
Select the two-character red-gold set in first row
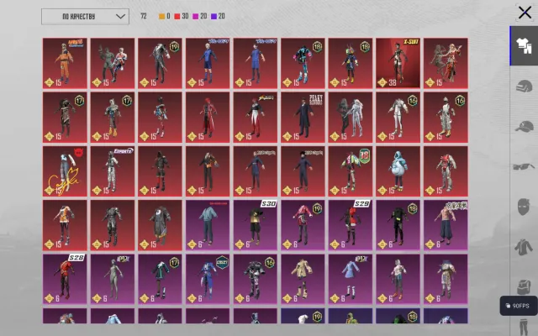pyautogui.click(x=446, y=63)
